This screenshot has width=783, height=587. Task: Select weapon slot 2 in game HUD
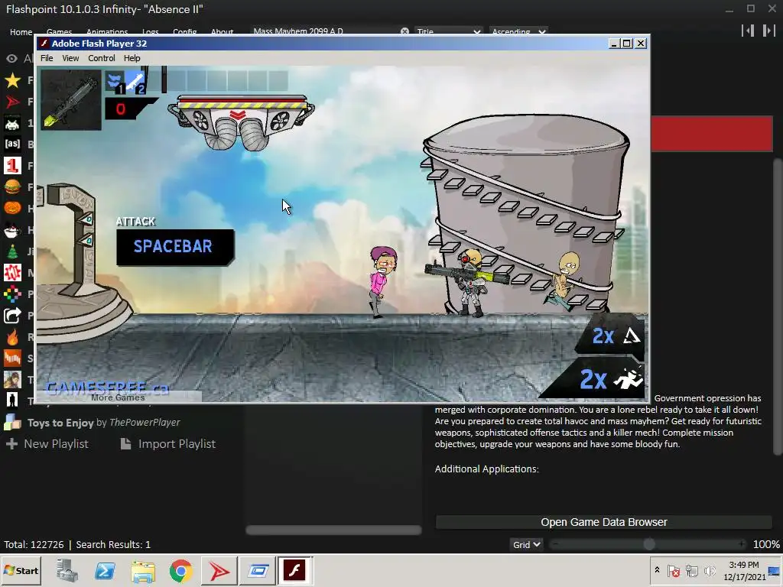135,82
